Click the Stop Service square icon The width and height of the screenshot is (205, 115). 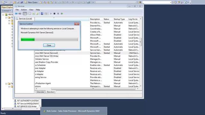pos(54,13)
